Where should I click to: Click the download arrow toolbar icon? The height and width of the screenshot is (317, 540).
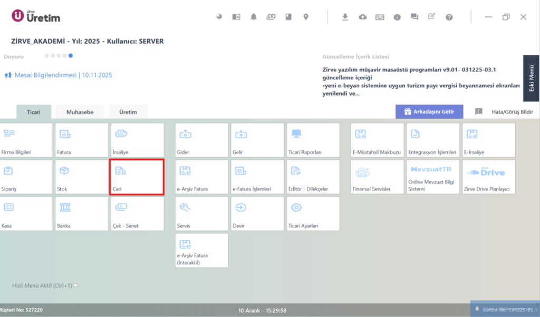click(x=345, y=17)
